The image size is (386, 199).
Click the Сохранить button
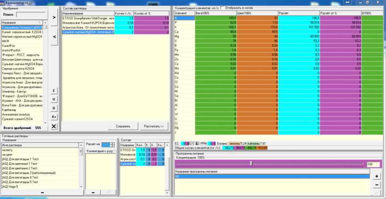point(123,126)
